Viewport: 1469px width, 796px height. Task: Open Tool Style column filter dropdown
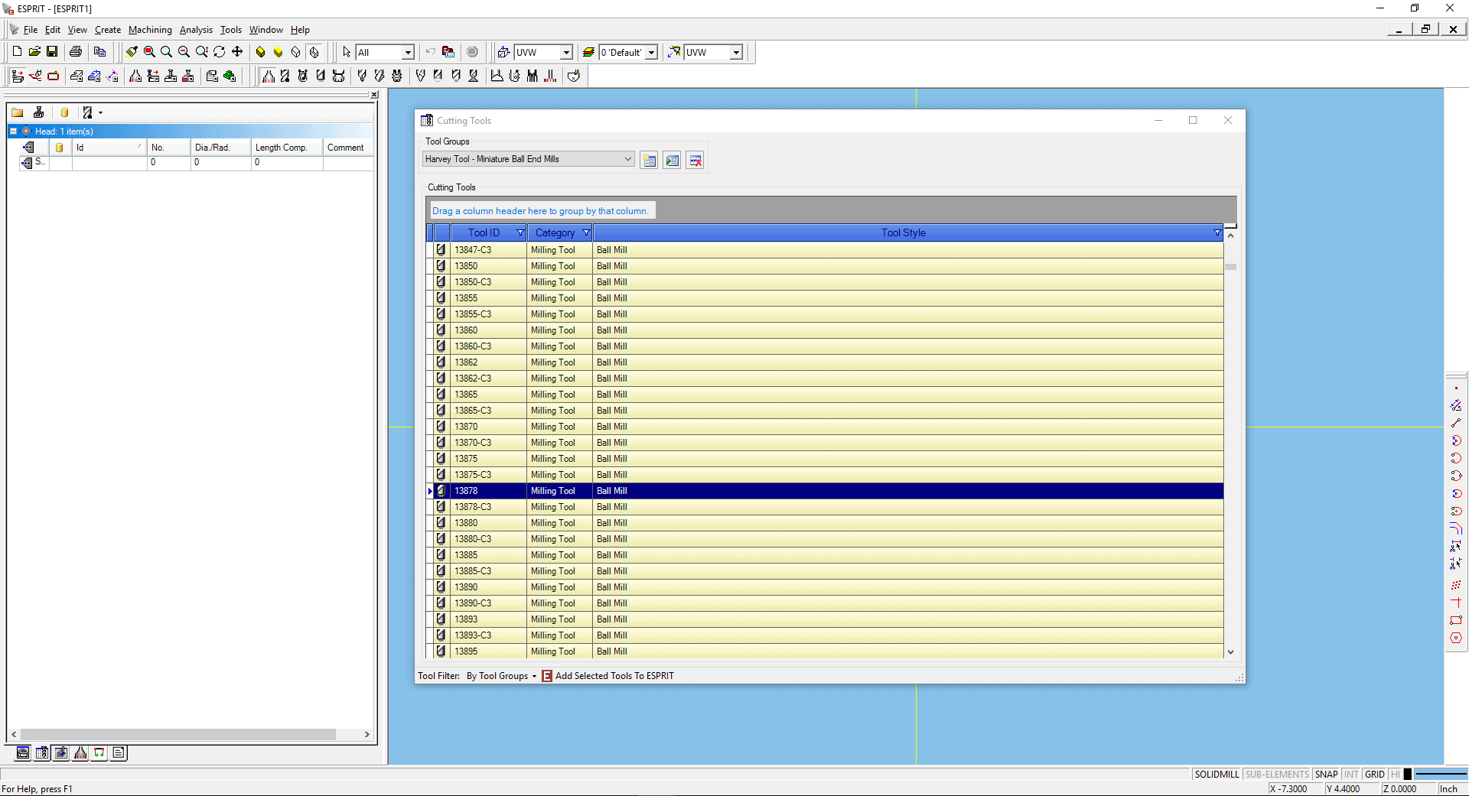[x=1217, y=232]
